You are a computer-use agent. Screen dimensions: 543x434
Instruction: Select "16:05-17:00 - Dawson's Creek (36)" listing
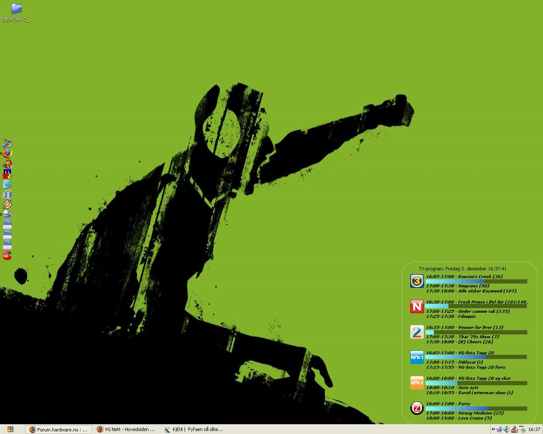tap(465, 276)
